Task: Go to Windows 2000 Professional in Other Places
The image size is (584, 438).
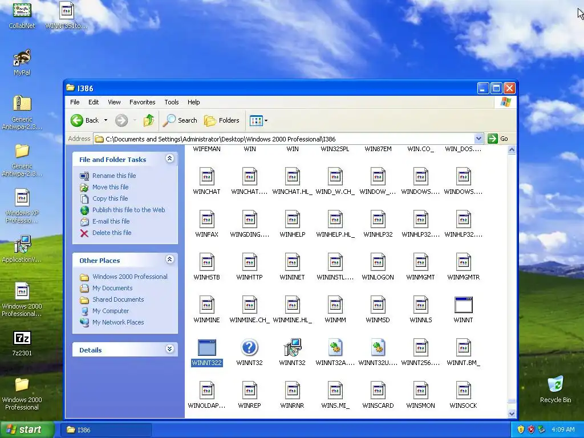Action: (130, 277)
